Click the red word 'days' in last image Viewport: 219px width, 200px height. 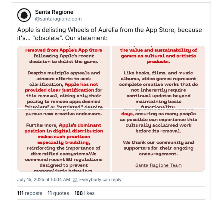126,114
